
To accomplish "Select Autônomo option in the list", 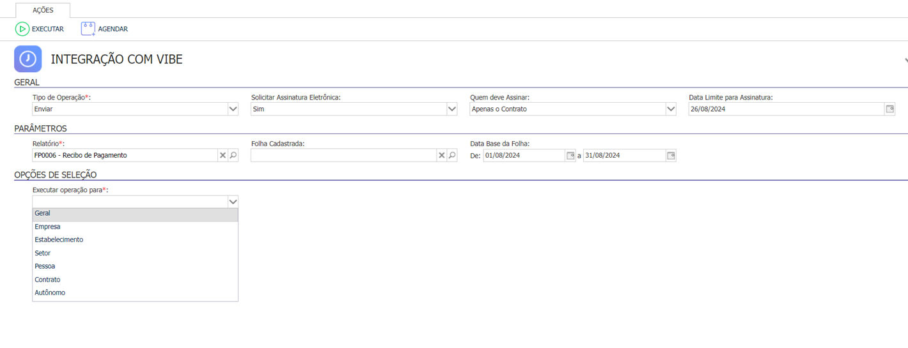I will pos(135,292).
